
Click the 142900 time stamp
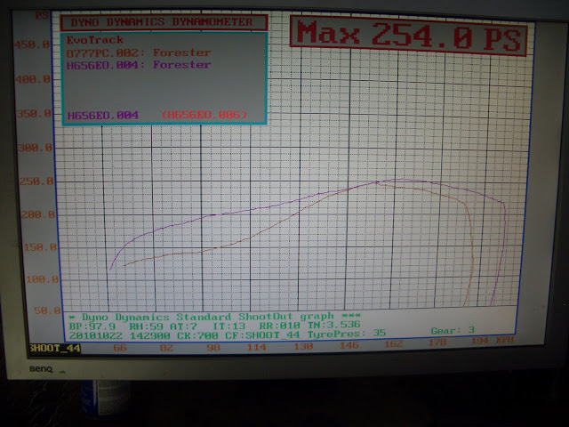coord(150,335)
